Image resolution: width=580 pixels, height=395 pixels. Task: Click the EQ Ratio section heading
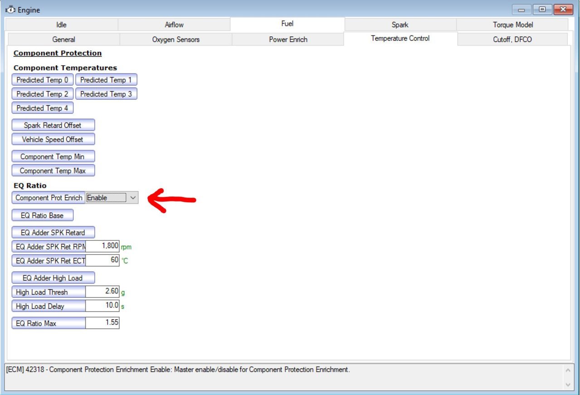click(30, 185)
